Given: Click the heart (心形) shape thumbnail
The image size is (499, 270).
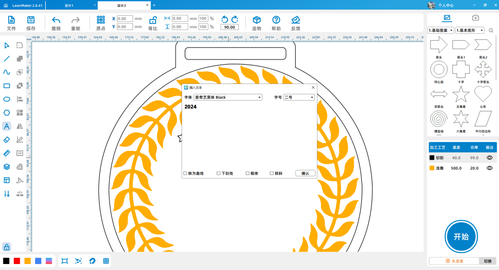Looking at the screenshot, I should (x=483, y=94).
